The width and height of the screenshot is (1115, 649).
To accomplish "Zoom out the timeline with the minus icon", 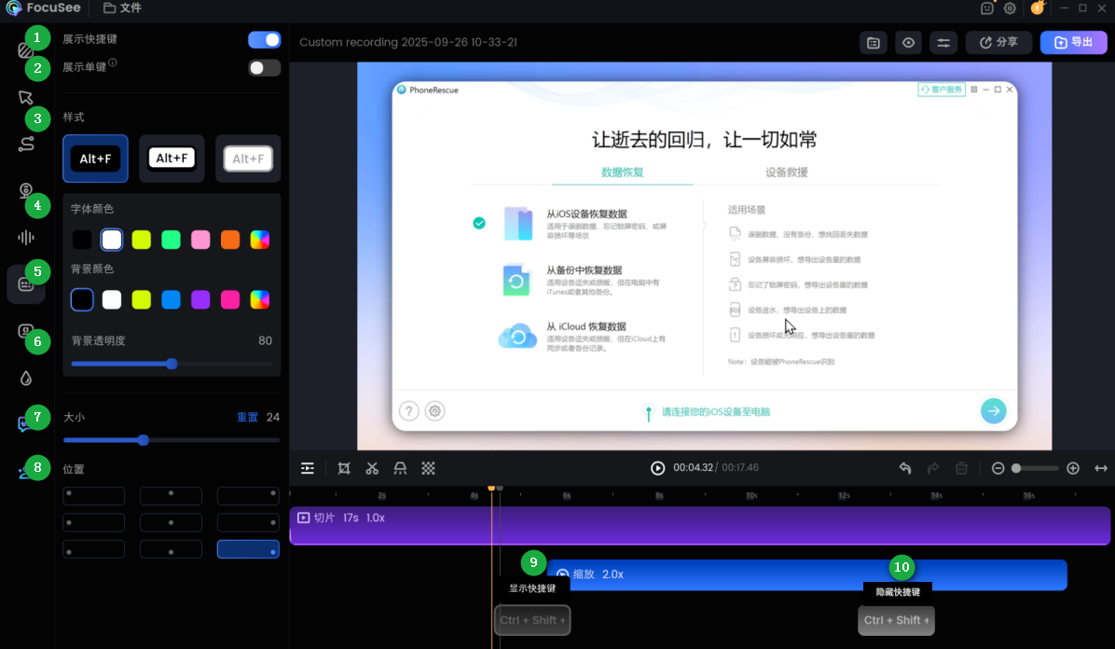I will pos(998,468).
